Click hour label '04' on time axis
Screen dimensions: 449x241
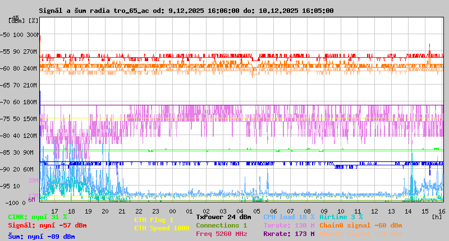click(x=240, y=211)
